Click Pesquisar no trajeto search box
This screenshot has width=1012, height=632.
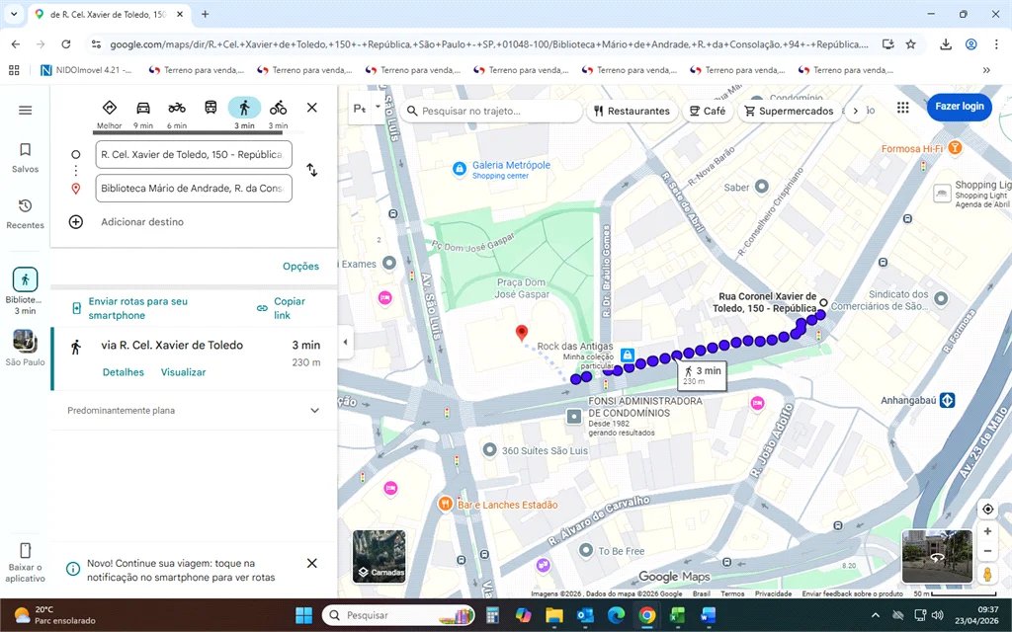pos(492,111)
